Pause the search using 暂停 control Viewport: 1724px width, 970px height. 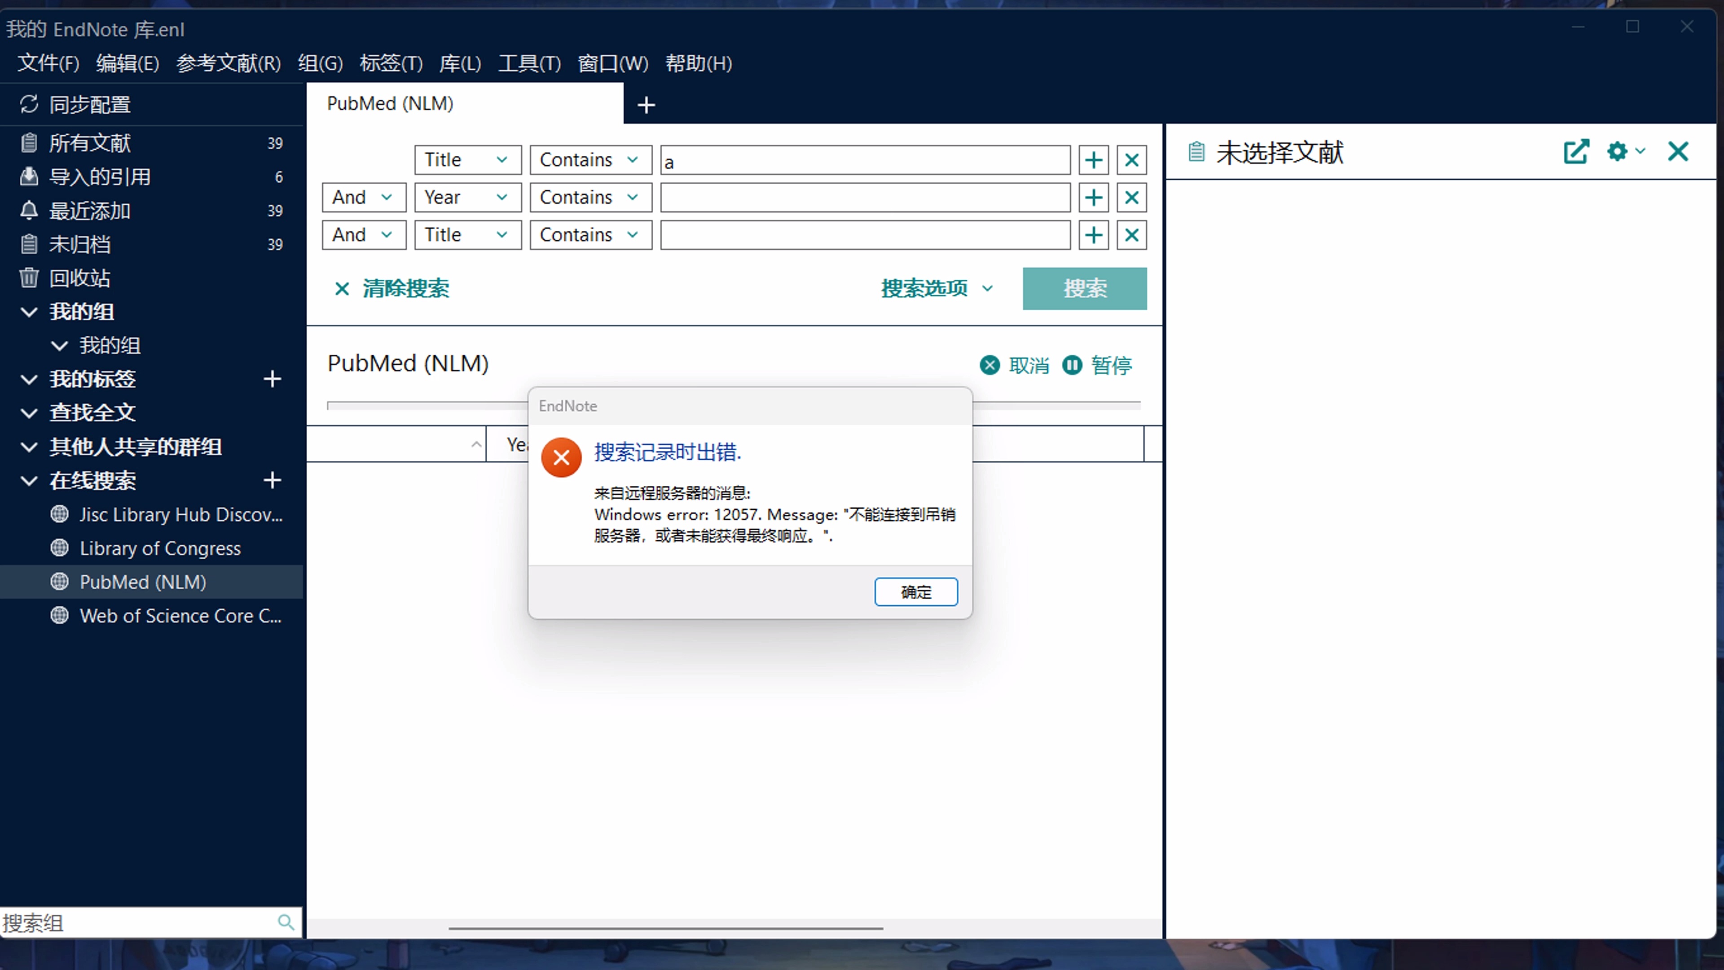point(1072,366)
